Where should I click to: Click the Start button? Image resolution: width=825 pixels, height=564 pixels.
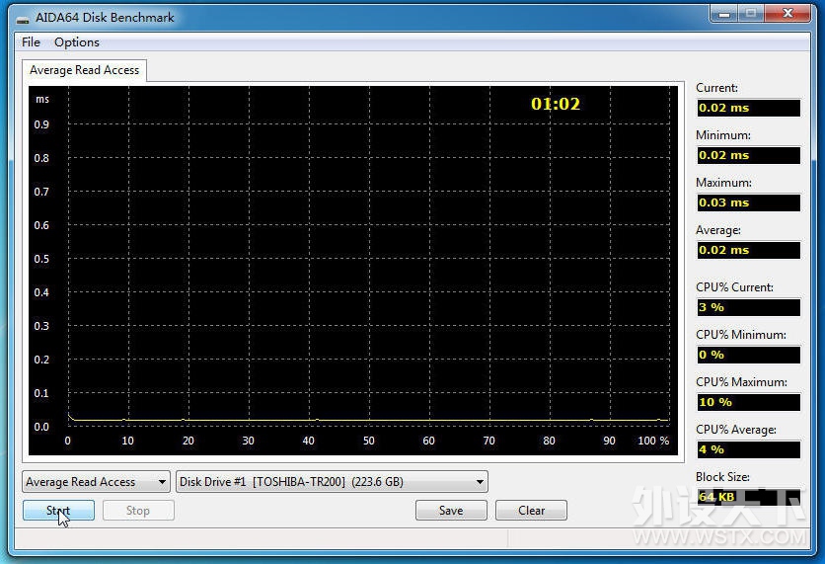(x=58, y=511)
